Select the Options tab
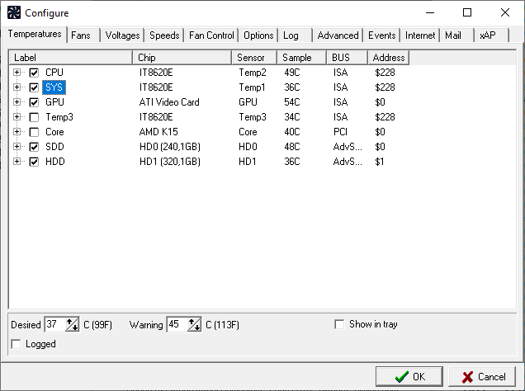The height and width of the screenshot is (391, 525). click(x=258, y=35)
